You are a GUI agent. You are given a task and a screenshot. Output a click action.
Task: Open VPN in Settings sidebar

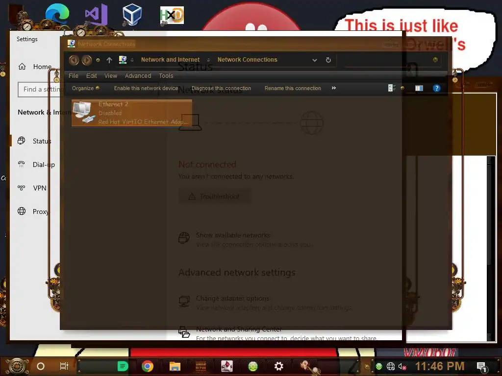[x=32, y=188]
